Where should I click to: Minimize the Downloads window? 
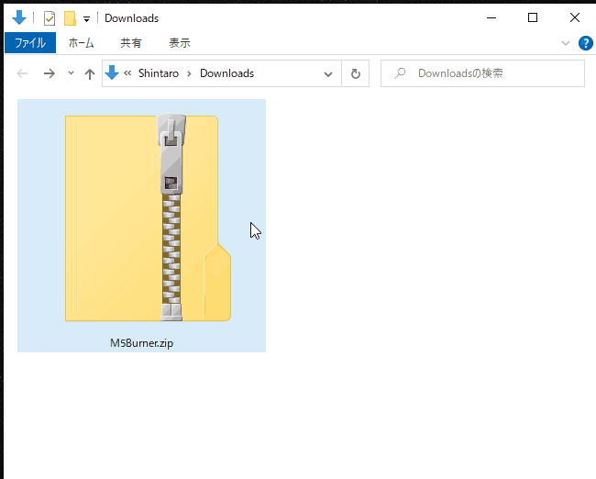[x=491, y=17]
